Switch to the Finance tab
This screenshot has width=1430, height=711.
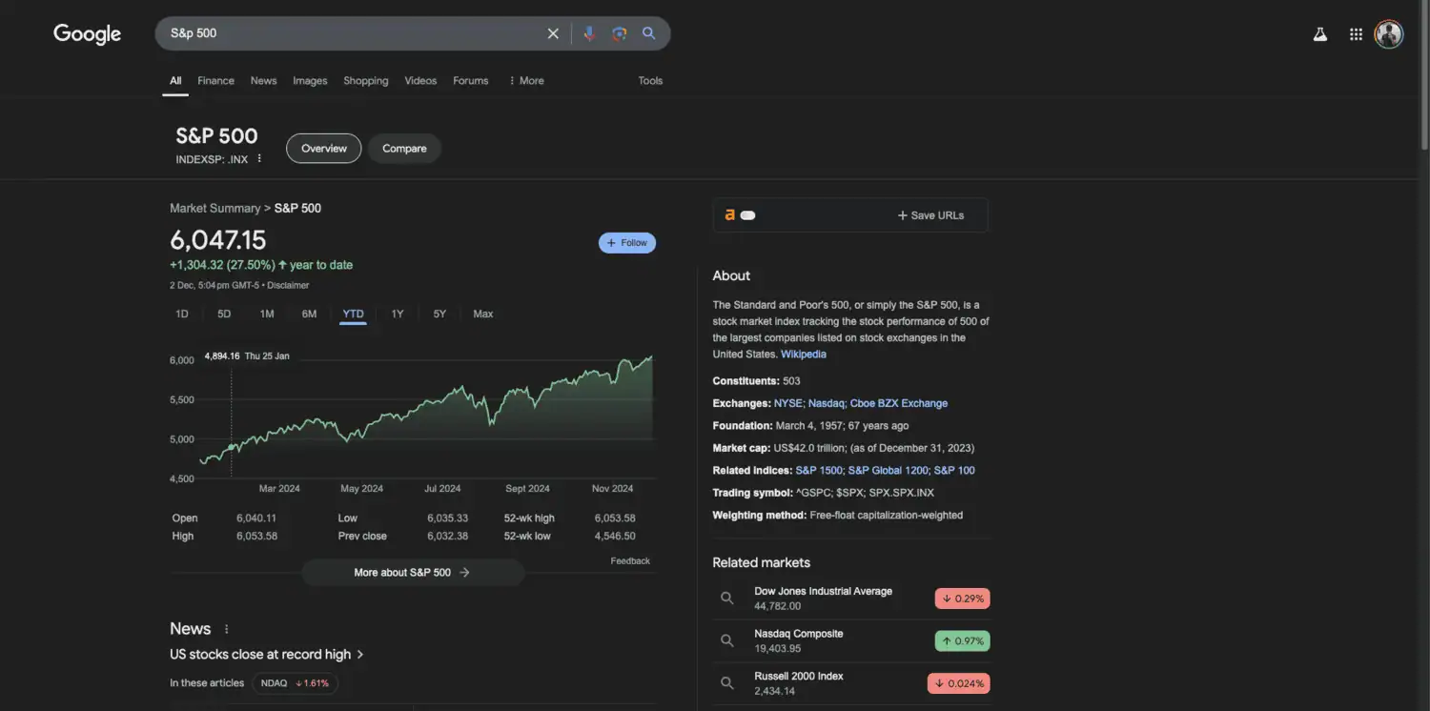click(215, 81)
